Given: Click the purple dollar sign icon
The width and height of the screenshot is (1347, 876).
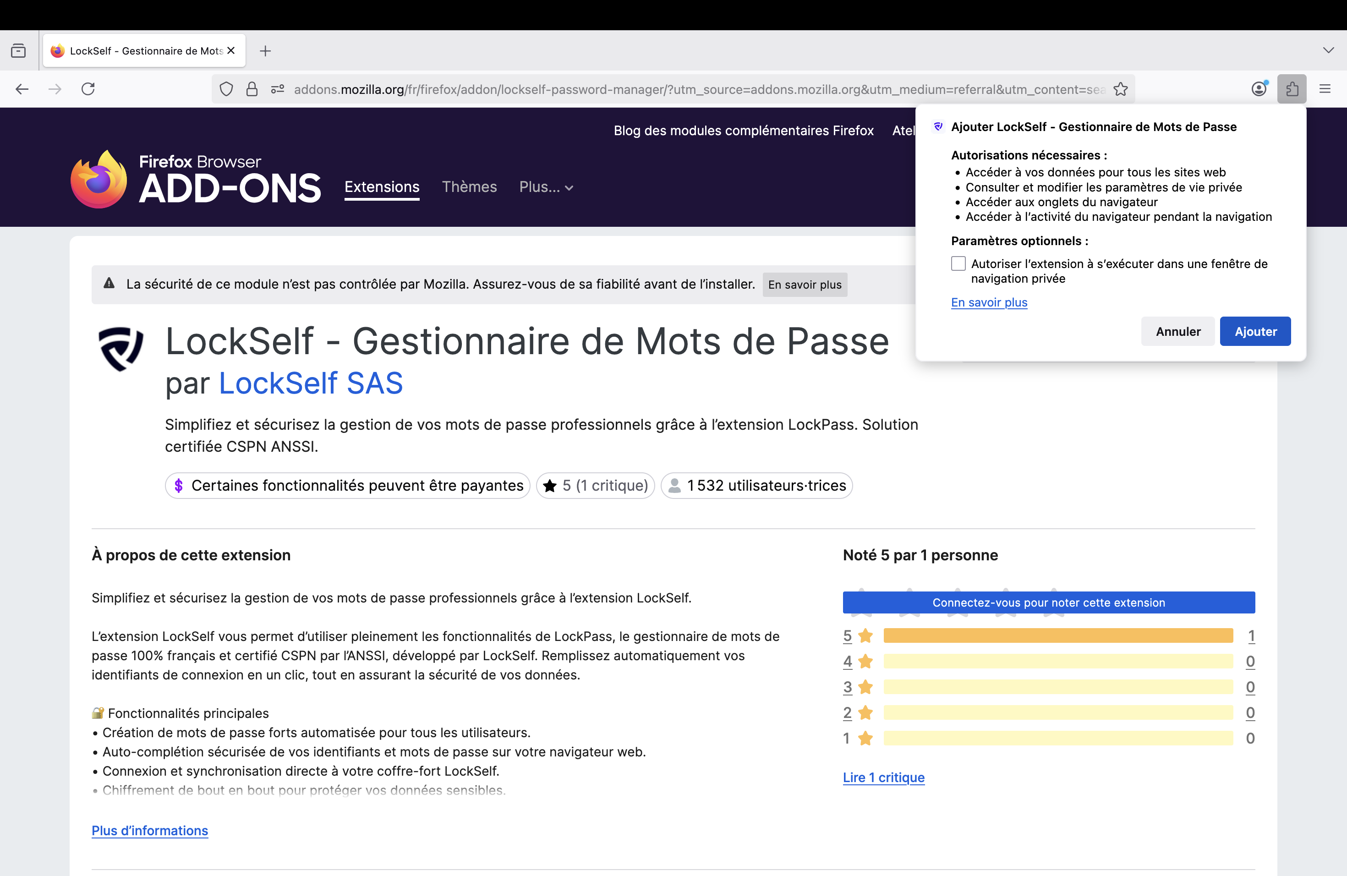Looking at the screenshot, I should (178, 486).
